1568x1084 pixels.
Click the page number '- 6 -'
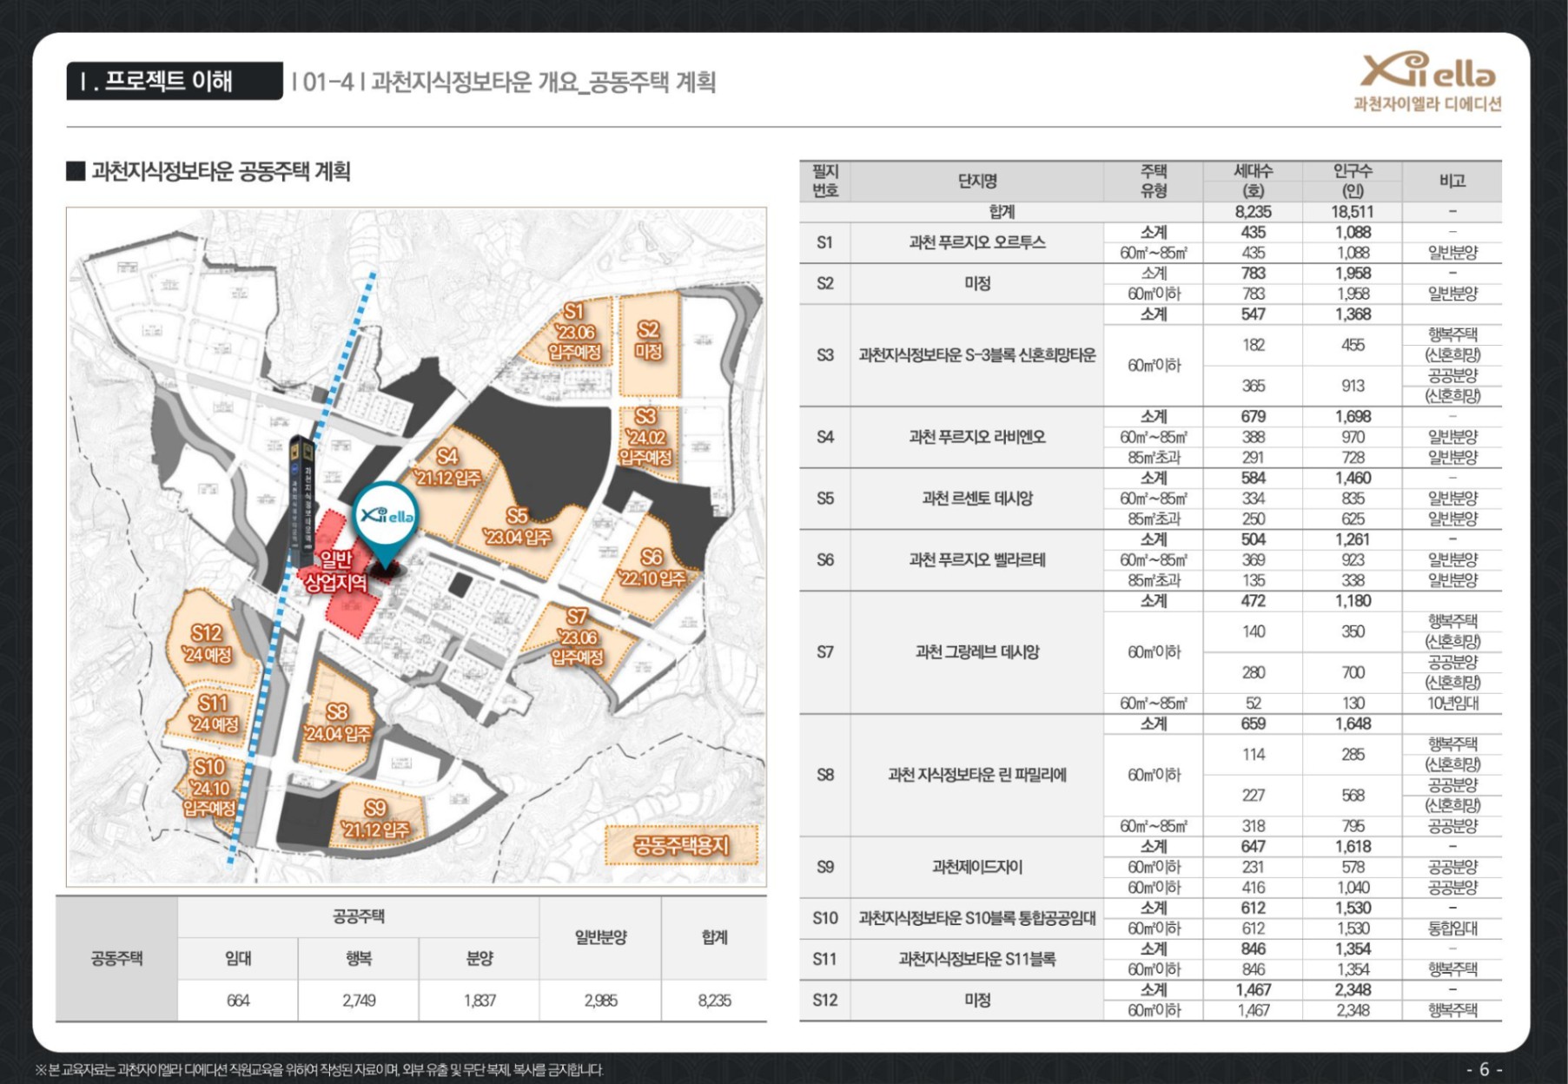click(1484, 1069)
